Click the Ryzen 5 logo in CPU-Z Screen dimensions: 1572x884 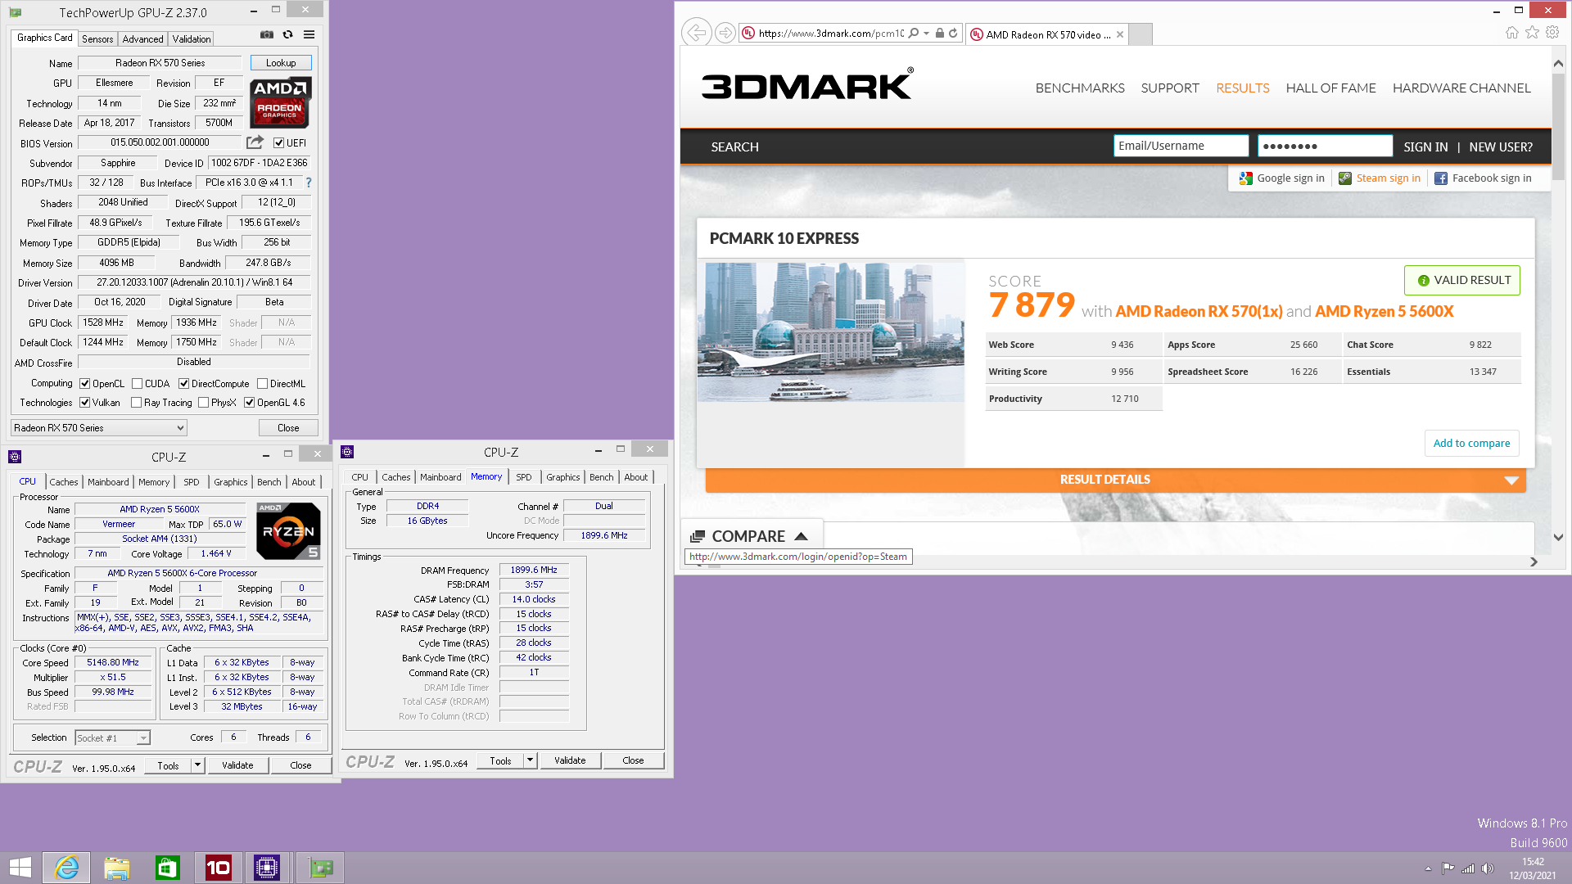[288, 531]
